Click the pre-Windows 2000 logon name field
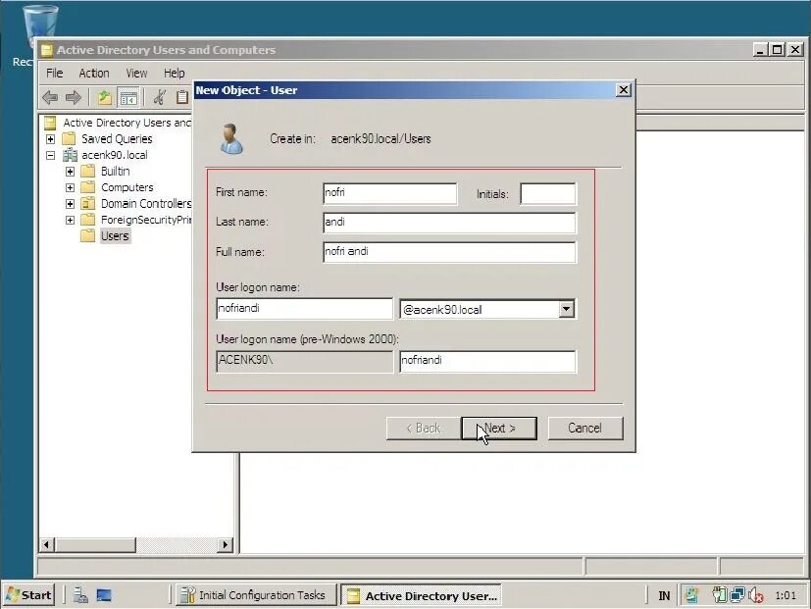 click(487, 361)
